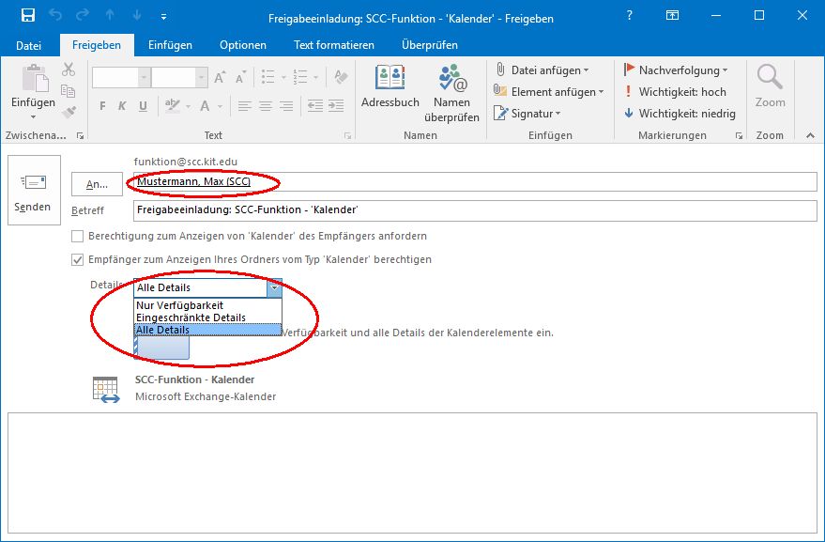The width and height of the screenshot is (825, 542).
Task: Decrease indent
Action: pos(315,106)
